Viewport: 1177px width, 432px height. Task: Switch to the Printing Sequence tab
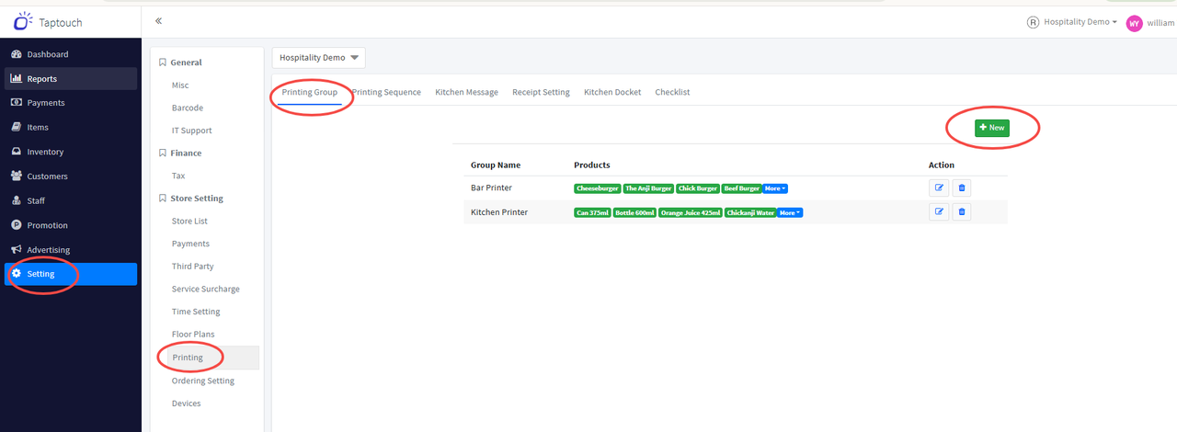[386, 92]
